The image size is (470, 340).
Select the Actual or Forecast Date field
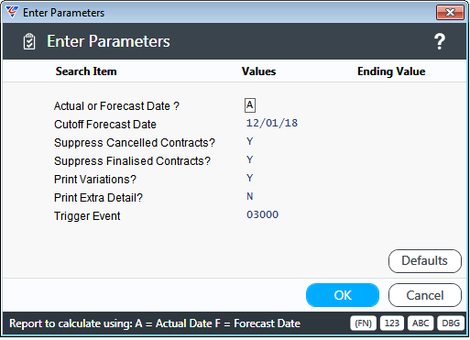pyautogui.click(x=250, y=105)
